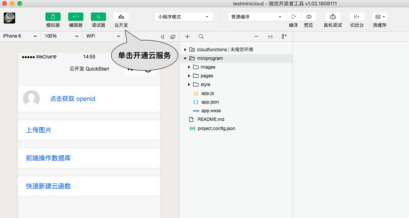This screenshot has width=409, height=218.
Task: Toggle the editor (编辑器) panel
Action: pos(76,17)
